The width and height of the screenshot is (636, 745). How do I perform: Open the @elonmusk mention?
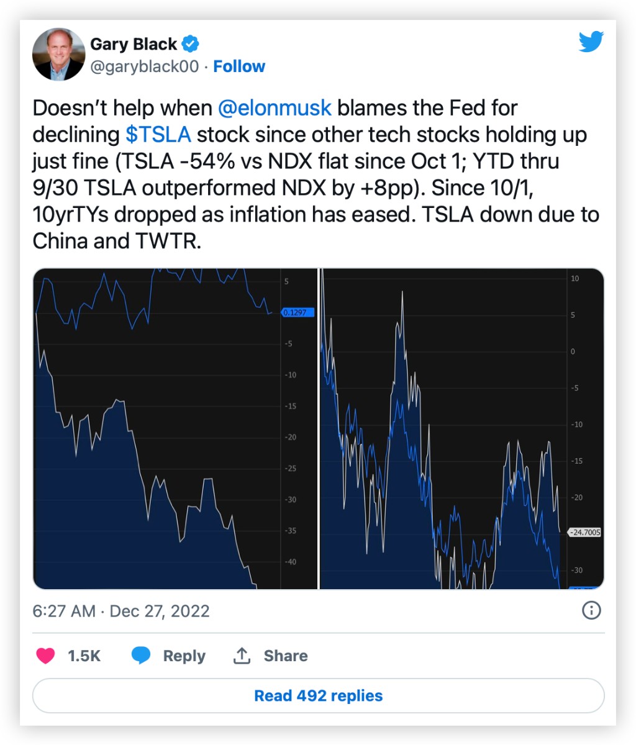coord(275,108)
